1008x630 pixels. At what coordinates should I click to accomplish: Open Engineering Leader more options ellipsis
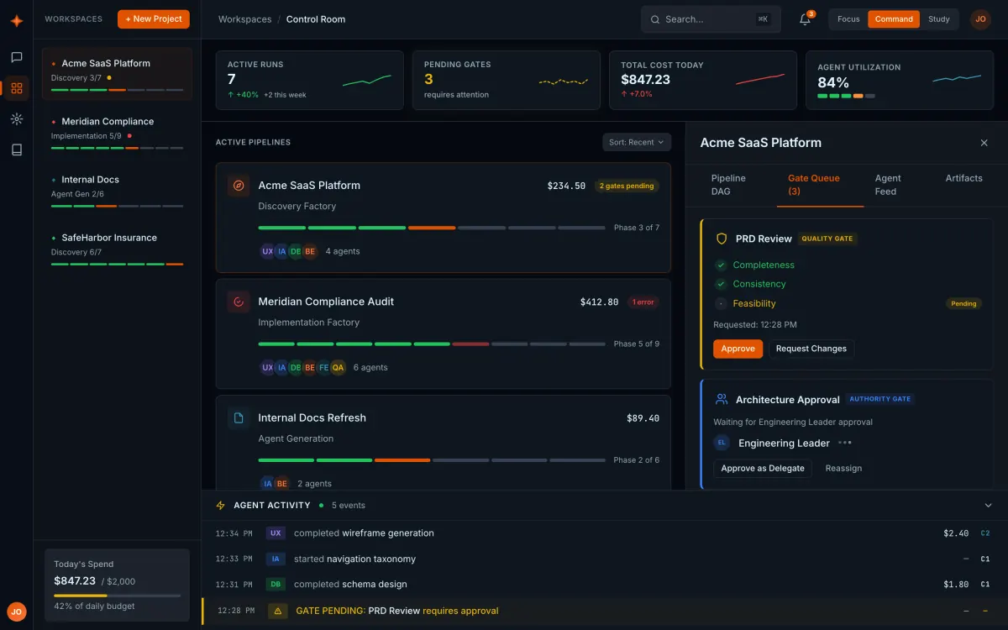tap(845, 443)
